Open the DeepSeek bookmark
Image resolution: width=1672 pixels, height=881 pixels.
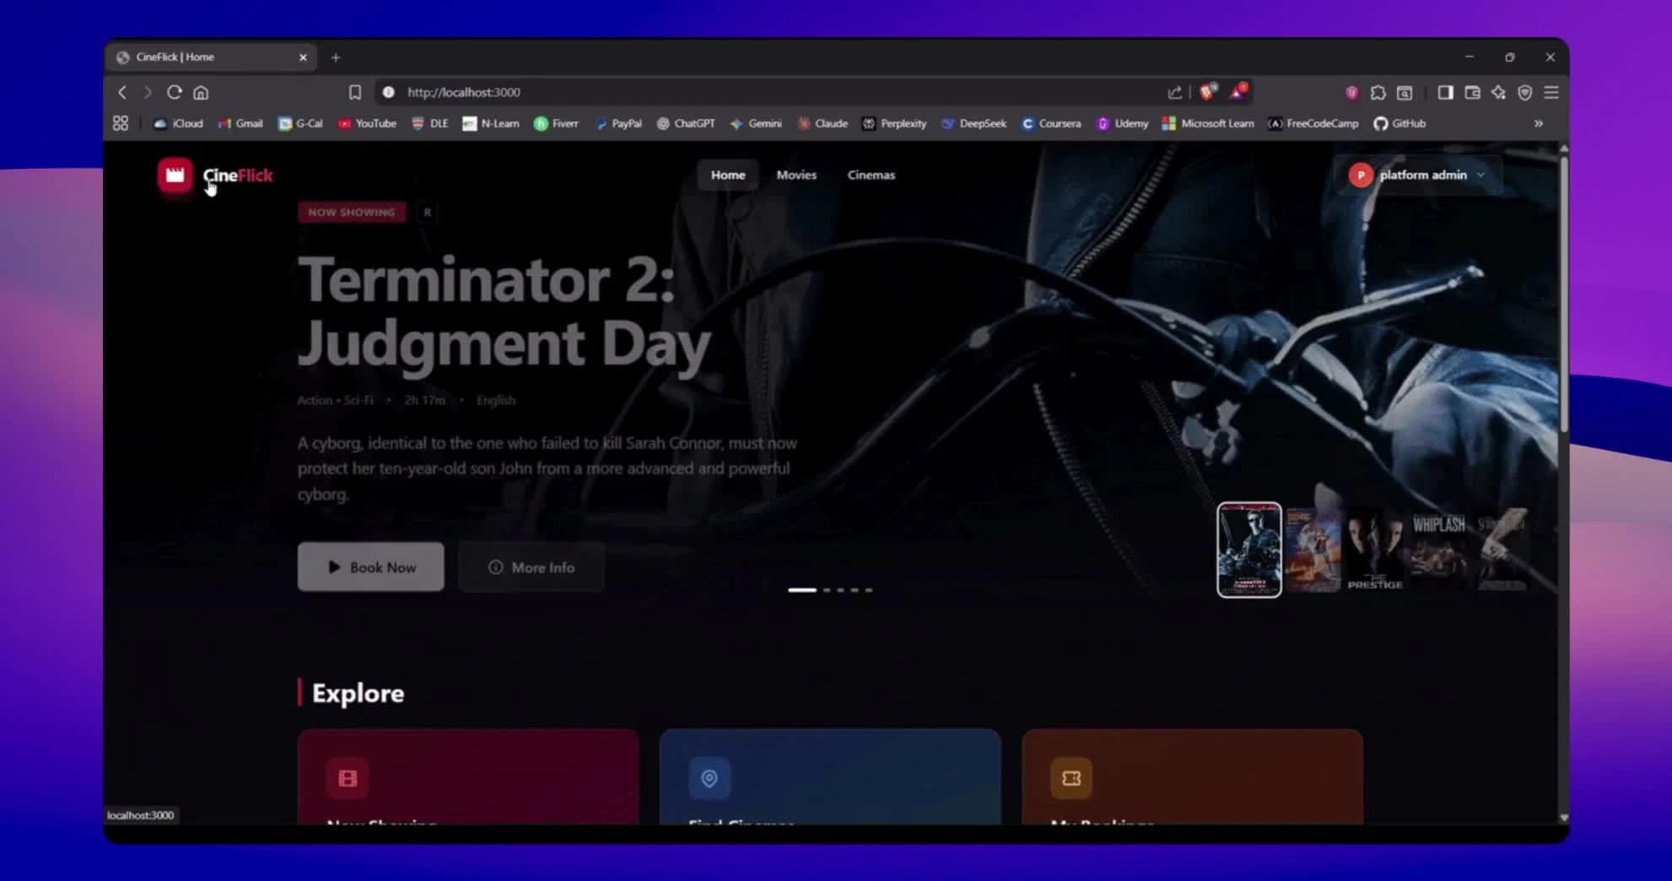[974, 123]
